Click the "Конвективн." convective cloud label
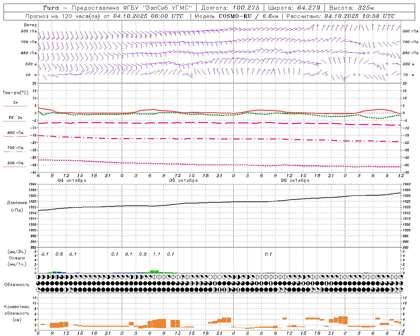 [x=17, y=307]
